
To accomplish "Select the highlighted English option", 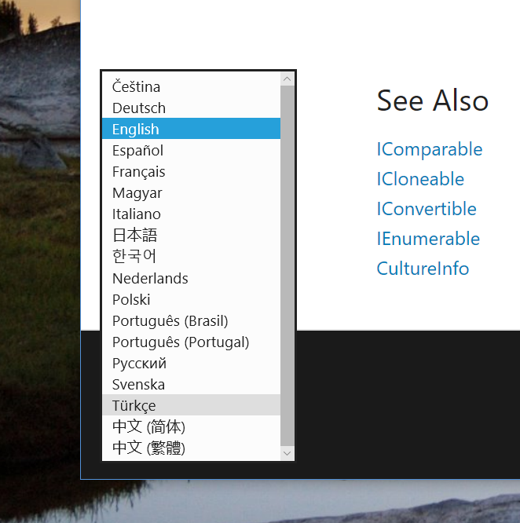I will coord(191,129).
